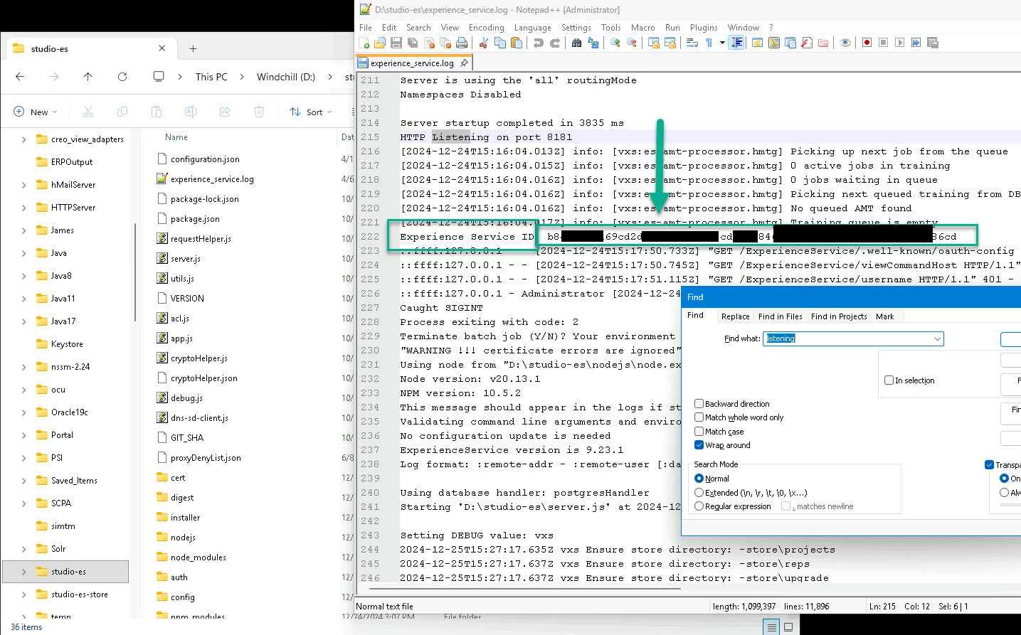Click the Explorer refresh icon
Screen dimensions: 1021x635
tap(122, 77)
